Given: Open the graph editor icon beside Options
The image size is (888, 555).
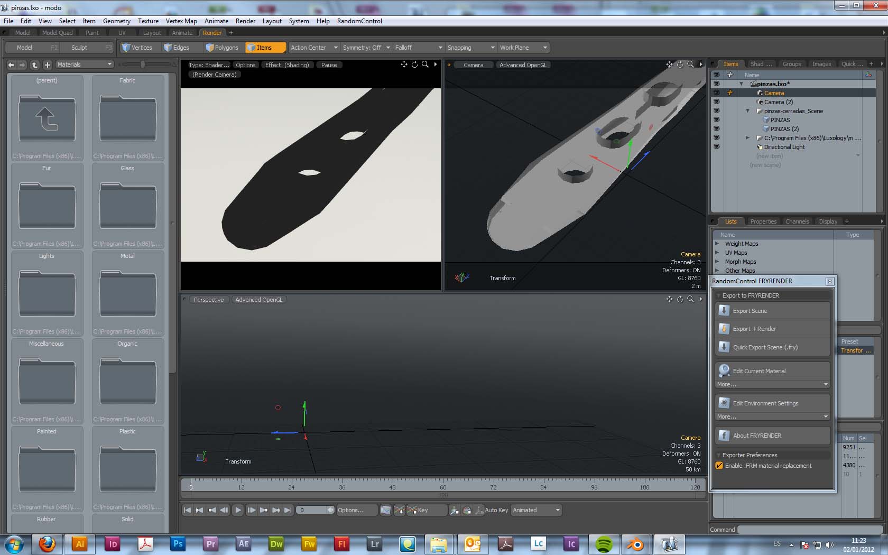Looking at the screenshot, I should [x=386, y=510].
